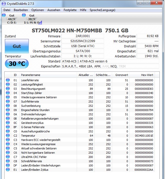Click the Schlechte... column header
The width and height of the screenshot is (167, 179).
pyautogui.click(x=103, y=75)
